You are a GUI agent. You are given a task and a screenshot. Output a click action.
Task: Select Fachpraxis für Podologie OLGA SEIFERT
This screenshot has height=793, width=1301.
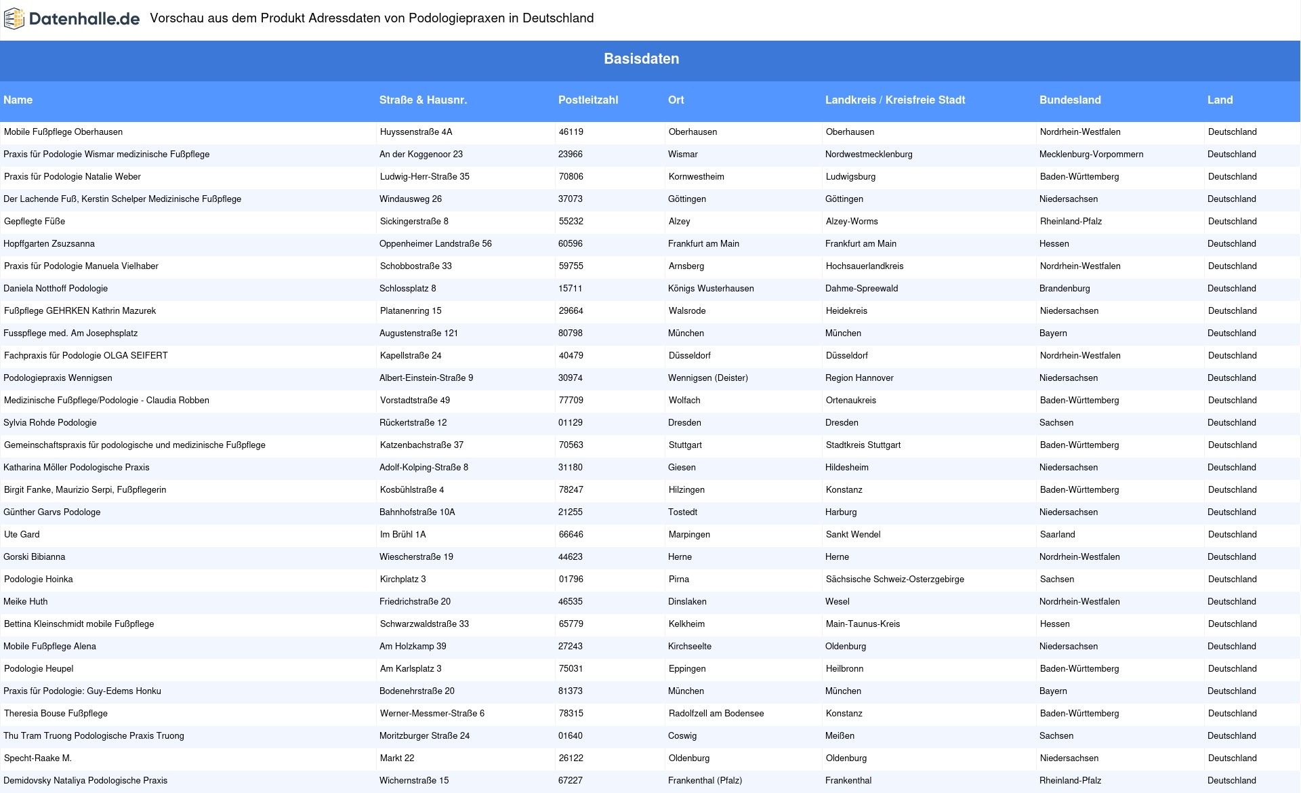pyautogui.click(x=86, y=356)
